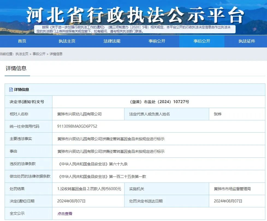Image resolution: width=267 pixels, height=221 pixels.
Task: Select credit code 9113098MA0GD6P752
Action: point(77,126)
